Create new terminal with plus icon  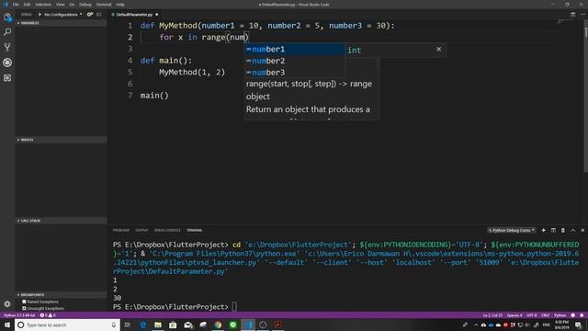[543, 230]
